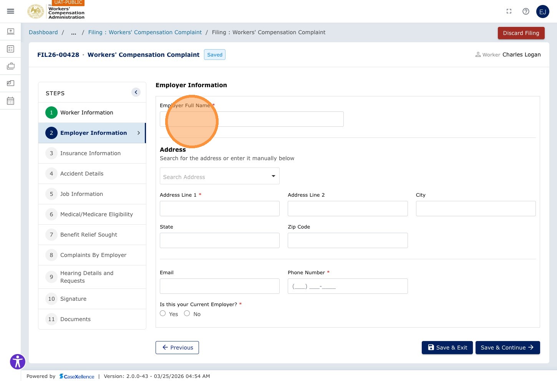Go to Medical/Medicare Eligibility step
The image size is (557, 381).
92,214
